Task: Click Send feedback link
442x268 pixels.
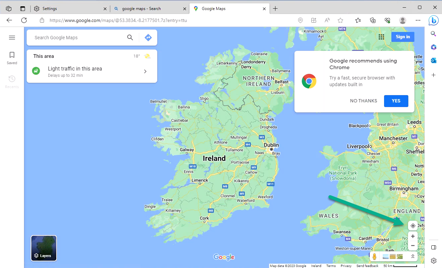Action: click(x=367, y=266)
